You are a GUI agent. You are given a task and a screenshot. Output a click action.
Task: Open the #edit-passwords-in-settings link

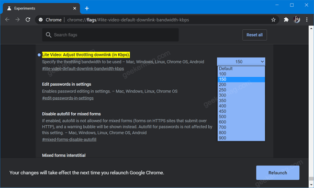coord(68,98)
